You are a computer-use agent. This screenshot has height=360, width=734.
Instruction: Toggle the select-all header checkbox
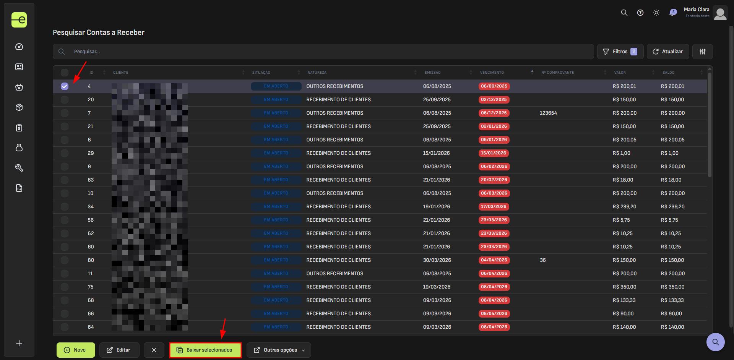point(65,73)
